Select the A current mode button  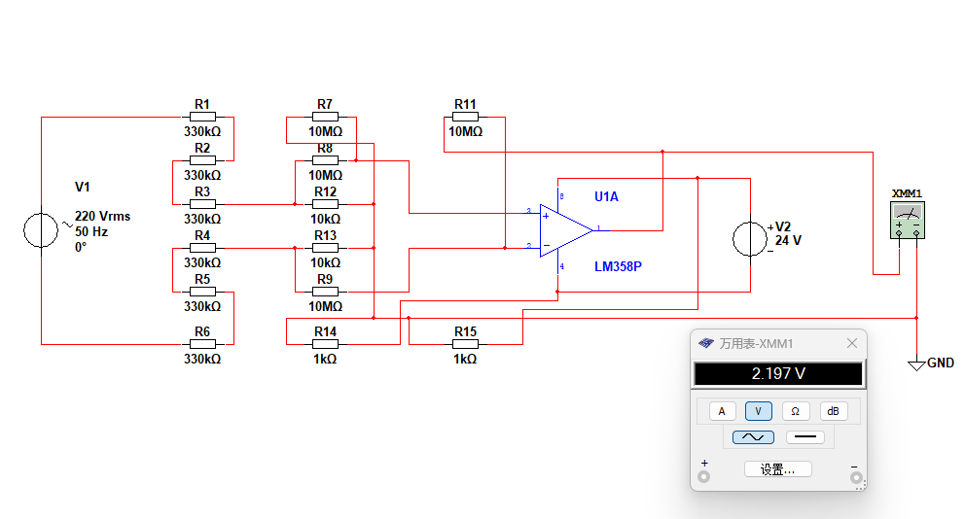(x=722, y=411)
